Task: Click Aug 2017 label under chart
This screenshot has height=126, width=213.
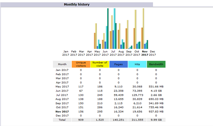Action: 121,53
